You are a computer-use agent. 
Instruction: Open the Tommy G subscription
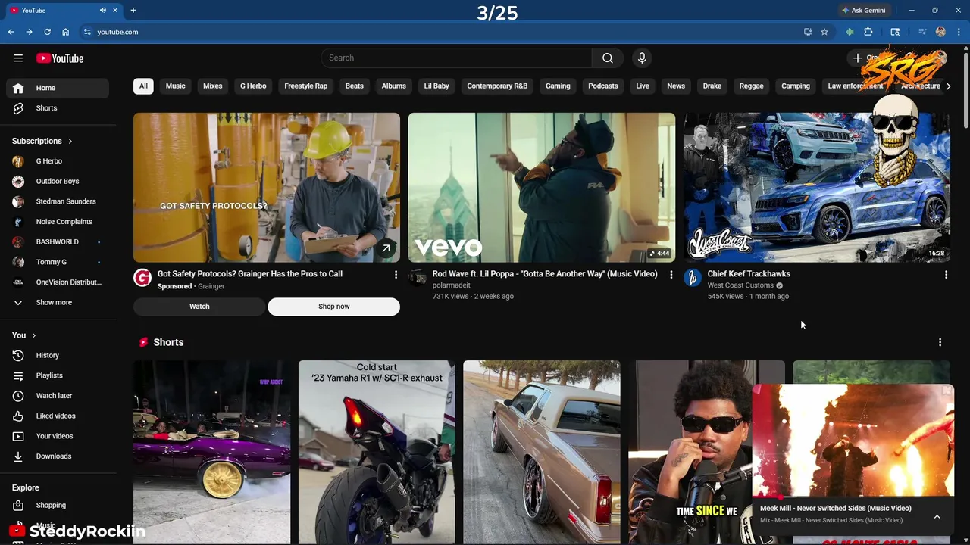pyautogui.click(x=58, y=262)
